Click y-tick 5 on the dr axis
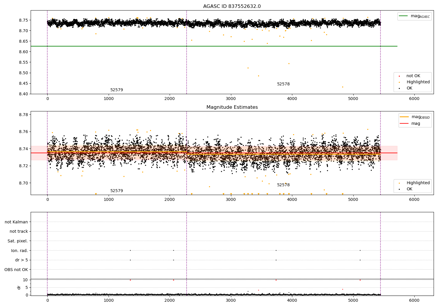This screenshot has width=438, height=307. pos(27,287)
